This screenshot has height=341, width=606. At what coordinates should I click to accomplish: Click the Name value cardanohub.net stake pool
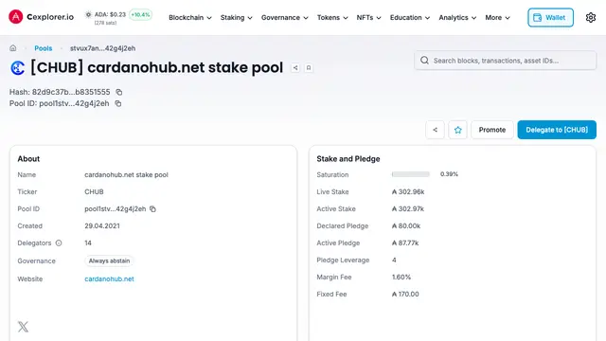point(126,174)
